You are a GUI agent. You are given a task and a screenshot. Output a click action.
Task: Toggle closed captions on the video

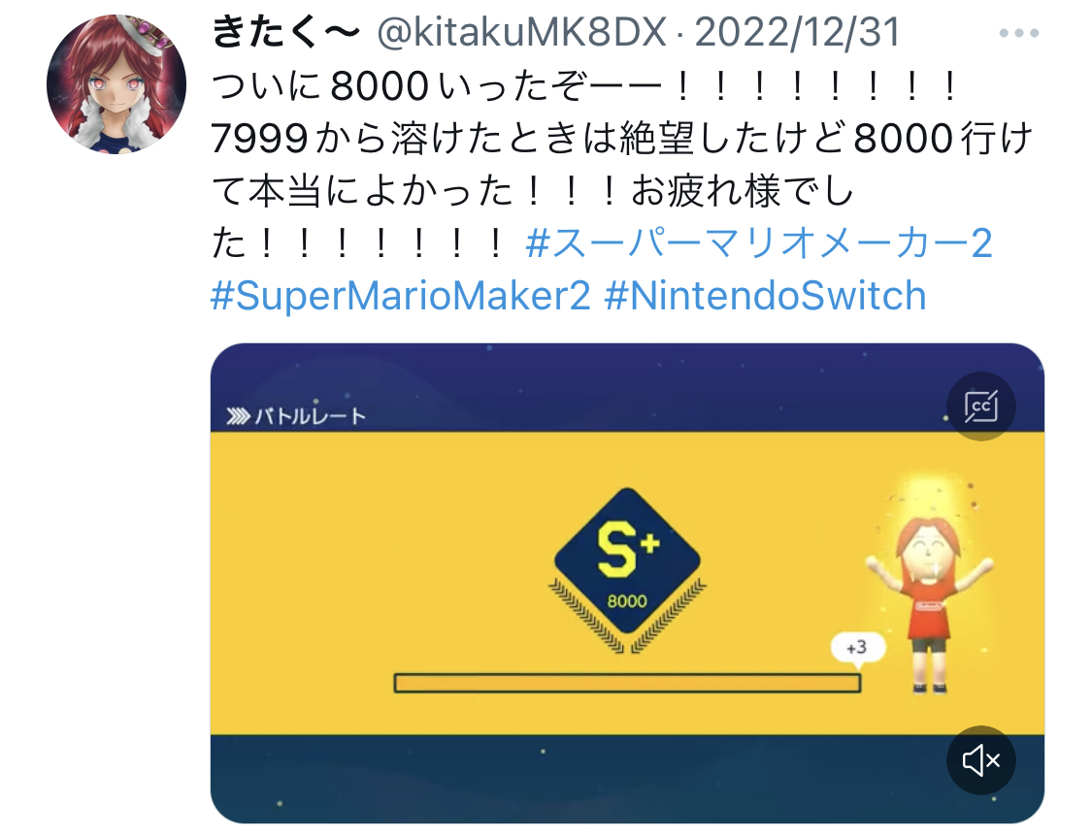tap(980, 406)
